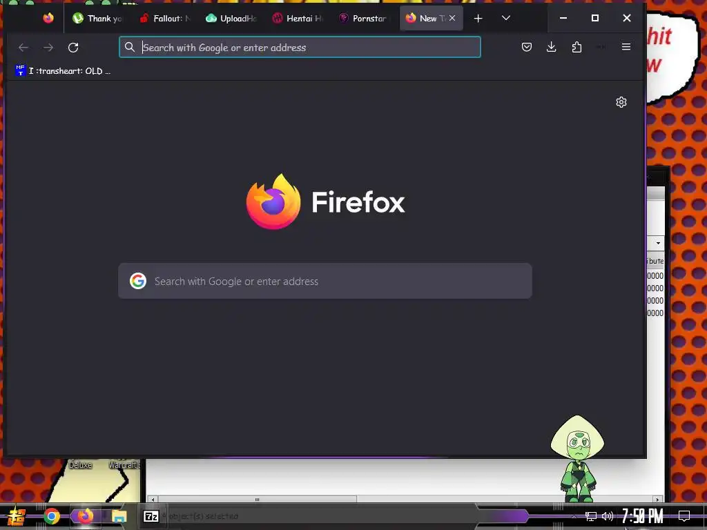
Task: Open the Start menu icon on taskbar
Action: (17, 516)
